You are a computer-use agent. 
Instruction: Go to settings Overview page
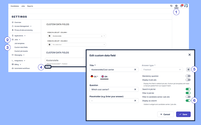click(x=18, y=22)
